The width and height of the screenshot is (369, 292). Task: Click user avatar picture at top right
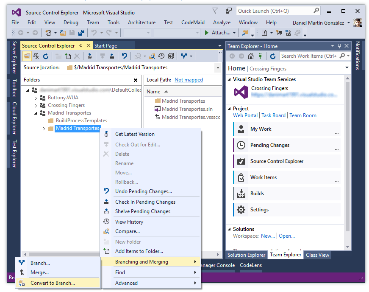(x=358, y=22)
